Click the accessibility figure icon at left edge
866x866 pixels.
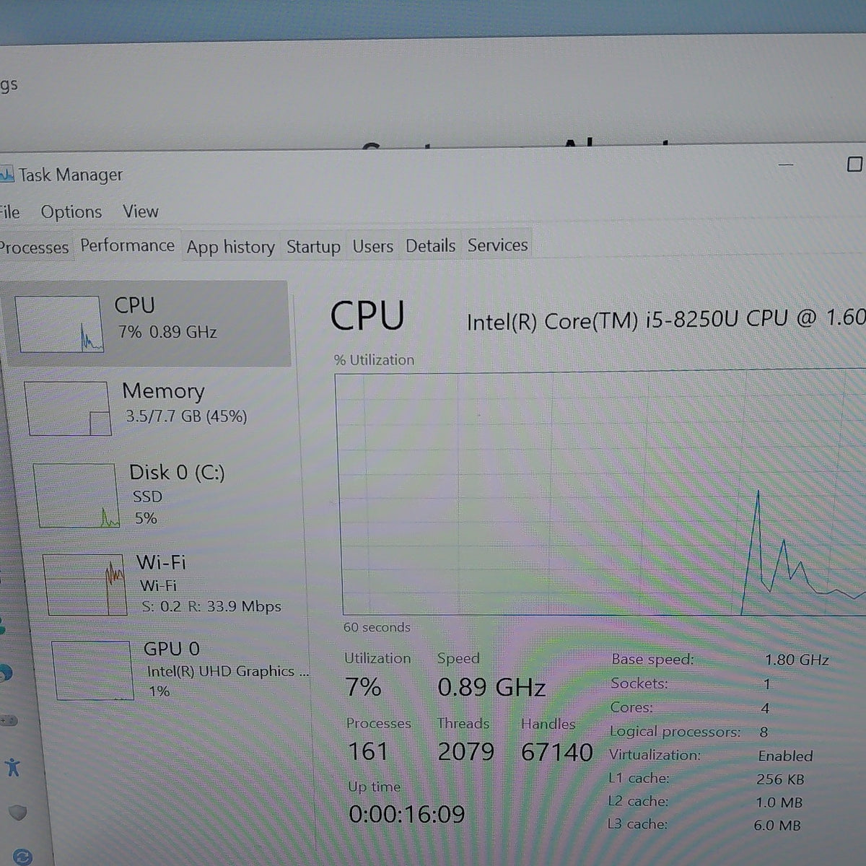12,766
